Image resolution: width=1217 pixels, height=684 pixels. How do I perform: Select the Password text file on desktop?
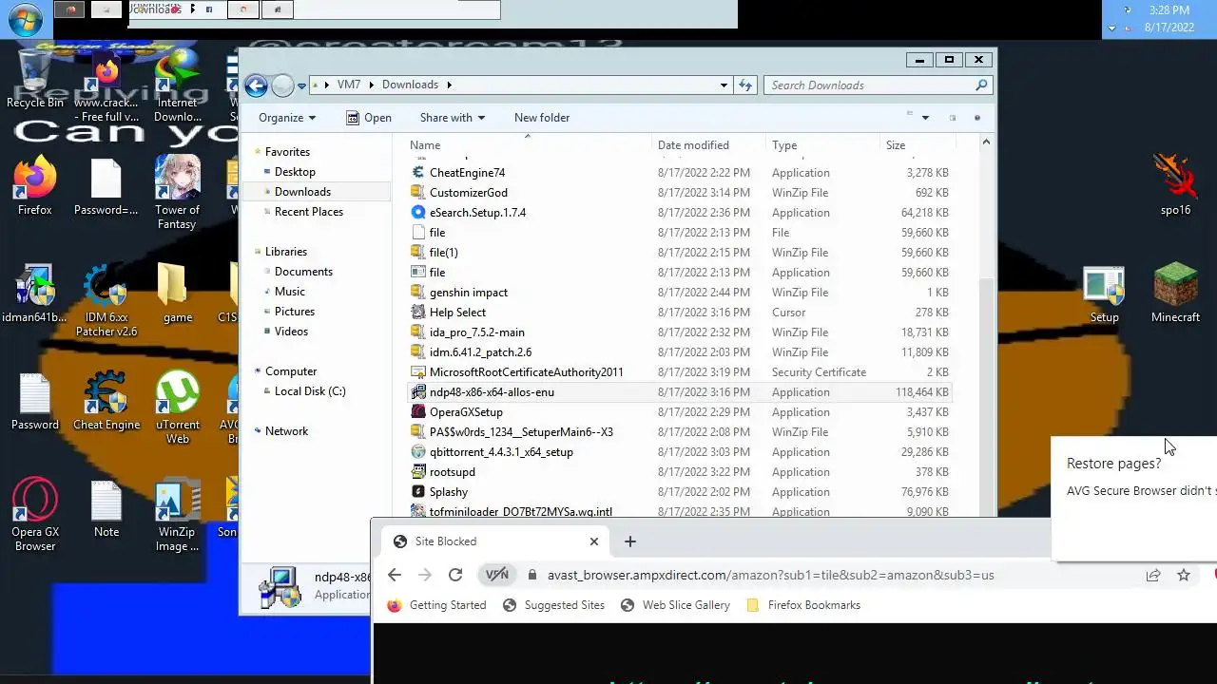pos(34,401)
